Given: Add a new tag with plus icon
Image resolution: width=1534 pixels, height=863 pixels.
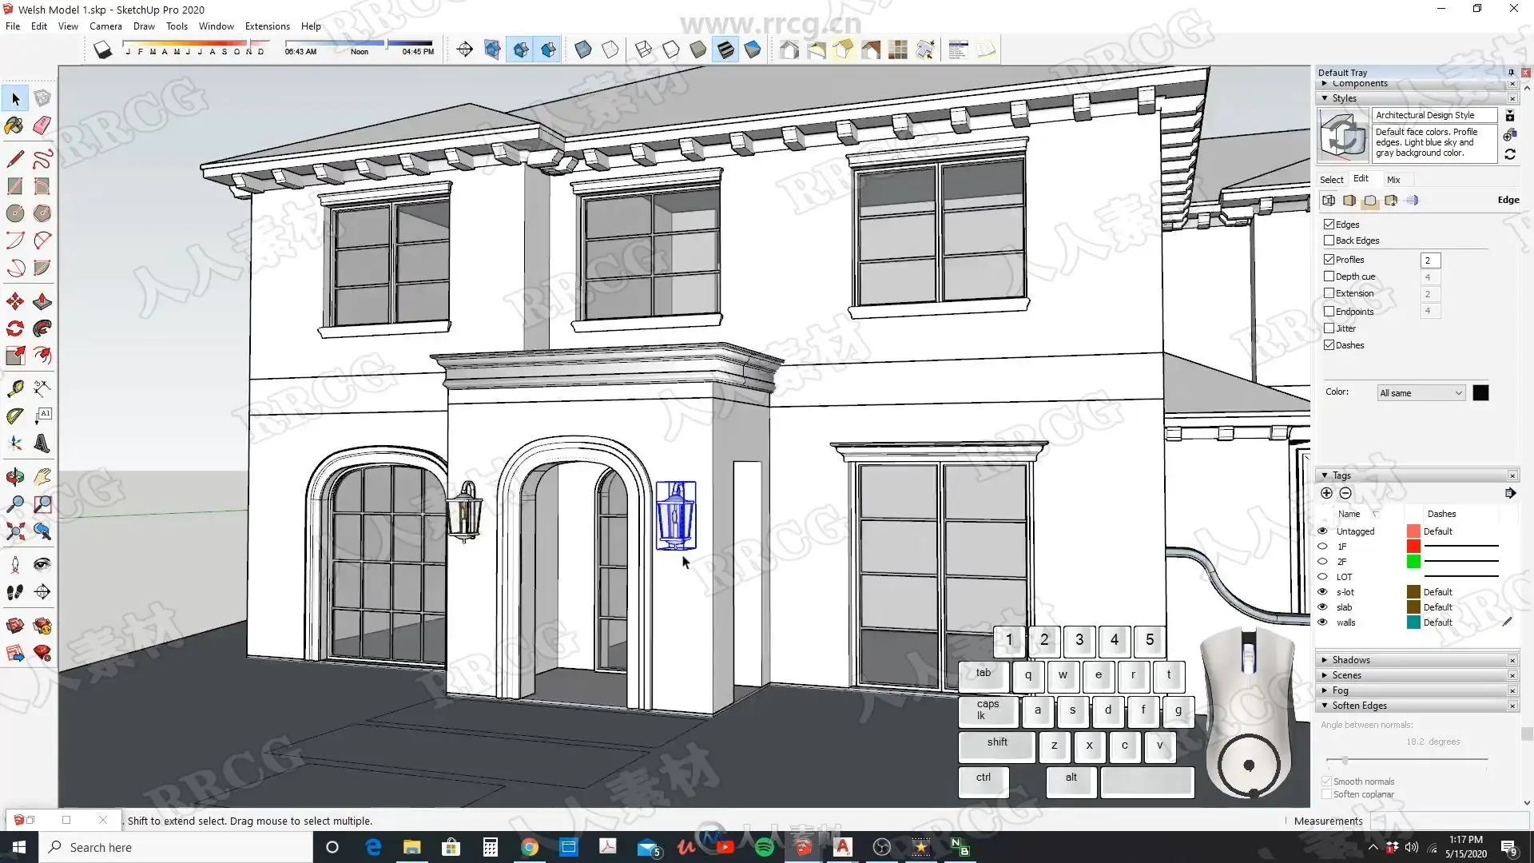Looking at the screenshot, I should (x=1326, y=493).
